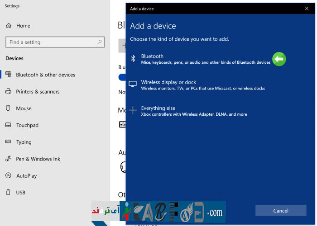The height and width of the screenshot is (226, 317).
Task: Click the Pen & Windows Ink icon
Action: pyautogui.click(x=8, y=159)
